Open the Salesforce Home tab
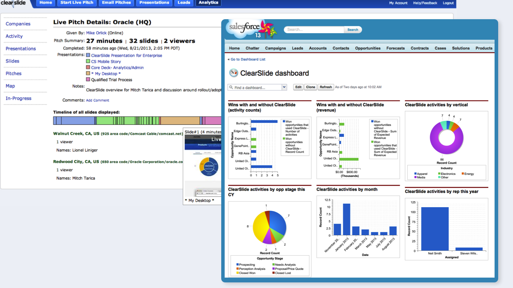 pos(234,48)
